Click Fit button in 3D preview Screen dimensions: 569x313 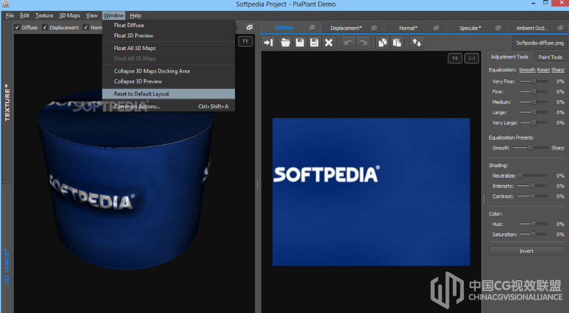[246, 42]
